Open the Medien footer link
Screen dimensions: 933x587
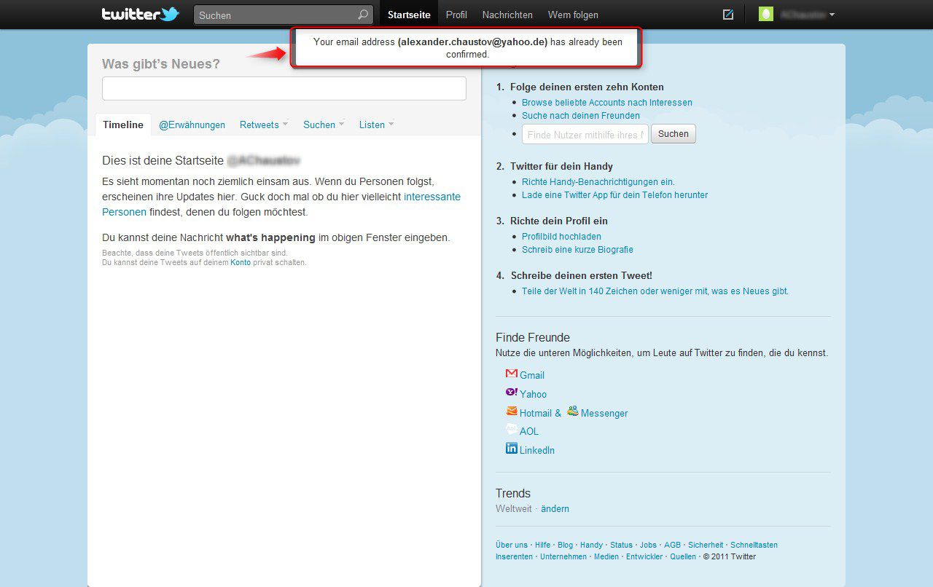(606, 556)
